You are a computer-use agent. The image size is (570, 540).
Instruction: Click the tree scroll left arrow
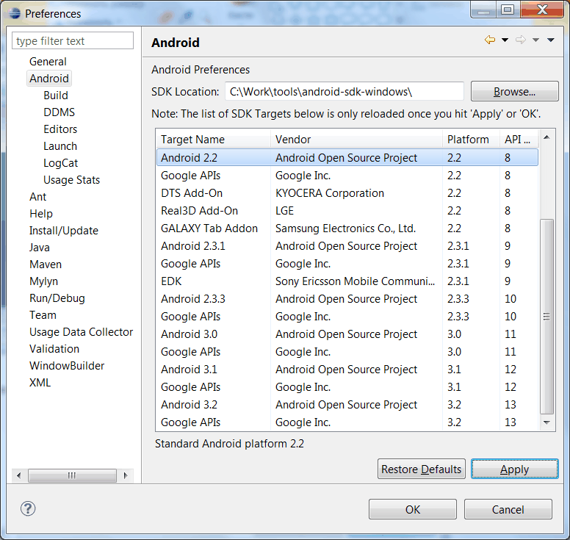19,475
